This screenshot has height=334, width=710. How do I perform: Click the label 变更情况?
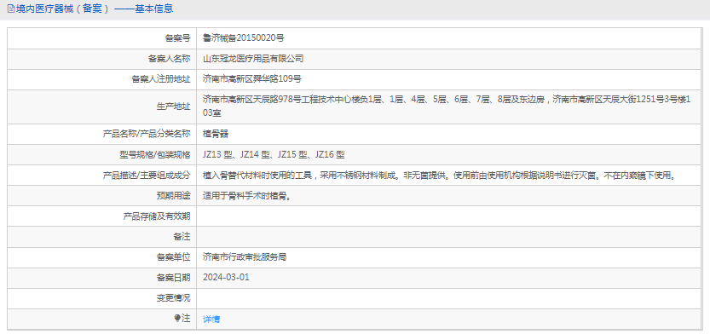(173, 298)
